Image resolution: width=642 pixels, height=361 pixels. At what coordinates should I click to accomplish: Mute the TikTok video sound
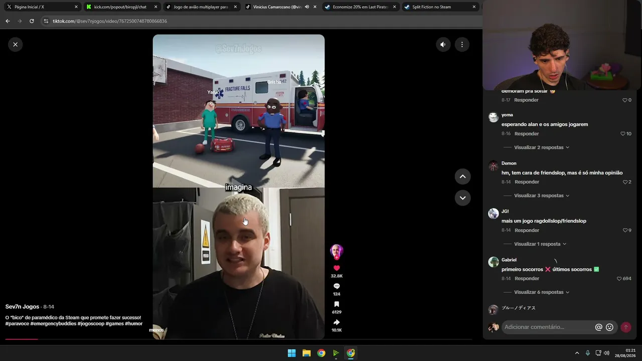pyautogui.click(x=443, y=44)
